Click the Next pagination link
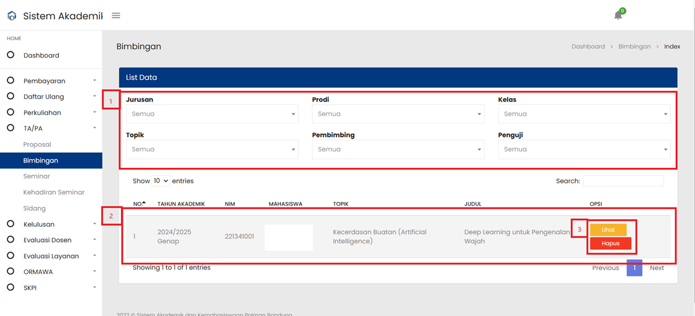The width and height of the screenshot is (695, 316). pos(657,268)
